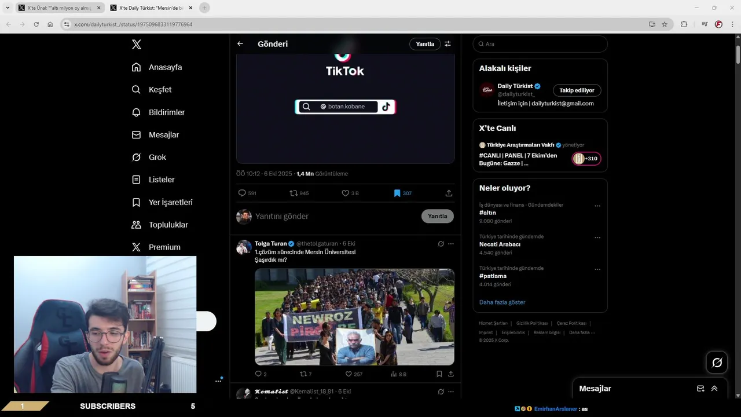Open Anasayfa in the sidebar
This screenshot has height=417, width=741.
pyautogui.click(x=157, y=67)
